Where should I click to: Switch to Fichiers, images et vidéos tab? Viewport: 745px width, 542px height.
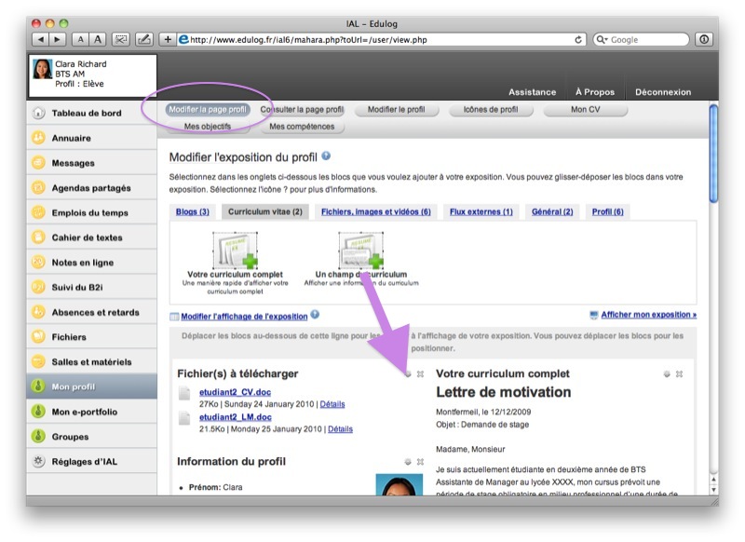click(x=375, y=211)
